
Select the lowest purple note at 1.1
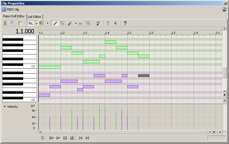(44, 95)
